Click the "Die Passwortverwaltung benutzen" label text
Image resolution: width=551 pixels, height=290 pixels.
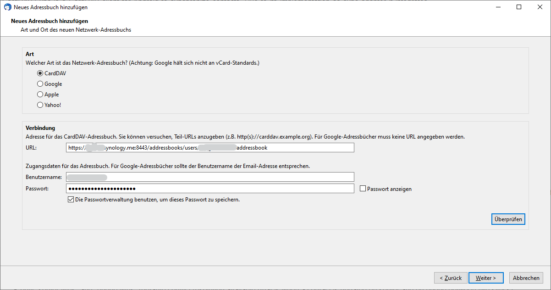click(158, 199)
